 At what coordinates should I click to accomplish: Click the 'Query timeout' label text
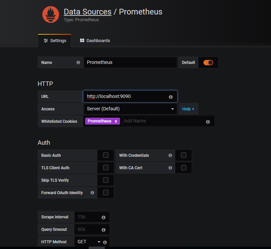(x=54, y=229)
